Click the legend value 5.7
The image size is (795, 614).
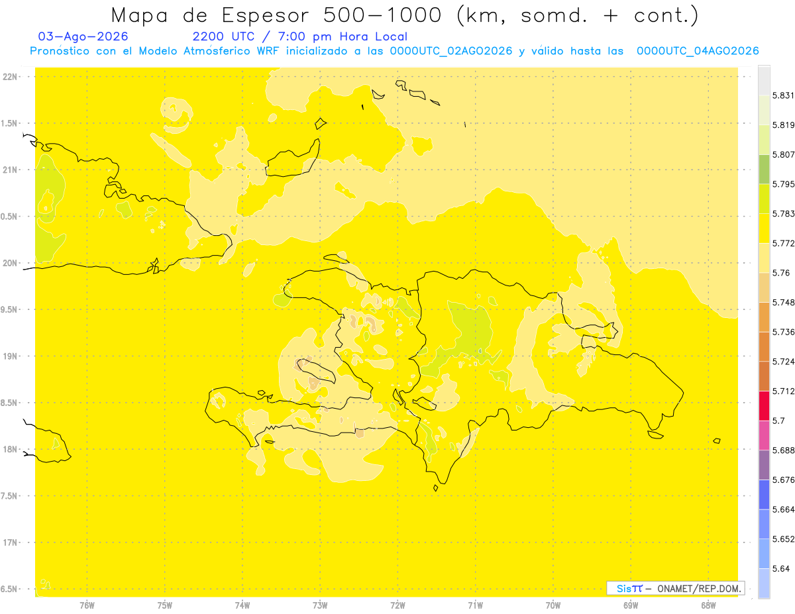coord(778,421)
